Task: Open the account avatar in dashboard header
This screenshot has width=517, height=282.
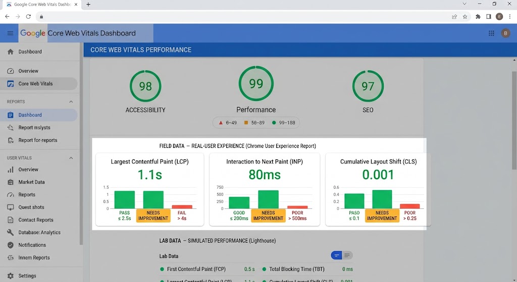Action: tap(505, 33)
